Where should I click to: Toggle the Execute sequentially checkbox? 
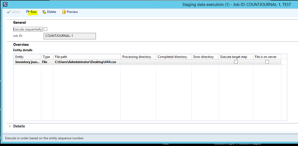pos(45,29)
